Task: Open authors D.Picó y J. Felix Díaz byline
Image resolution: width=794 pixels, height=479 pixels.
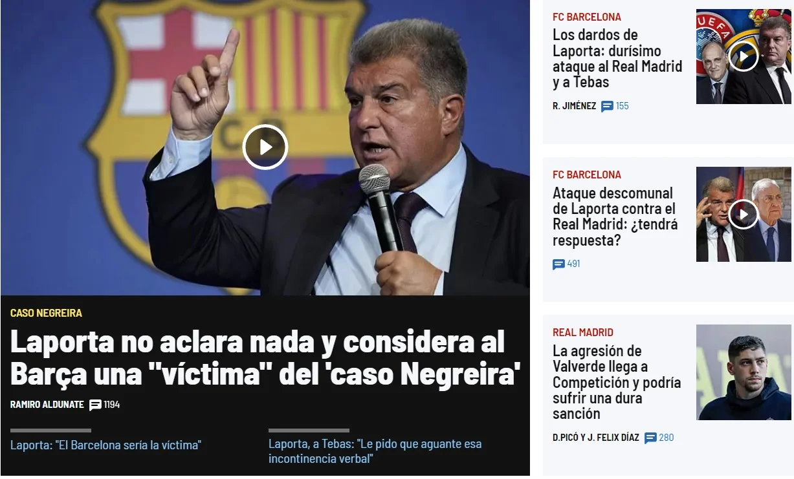Action: coord(596,438)
